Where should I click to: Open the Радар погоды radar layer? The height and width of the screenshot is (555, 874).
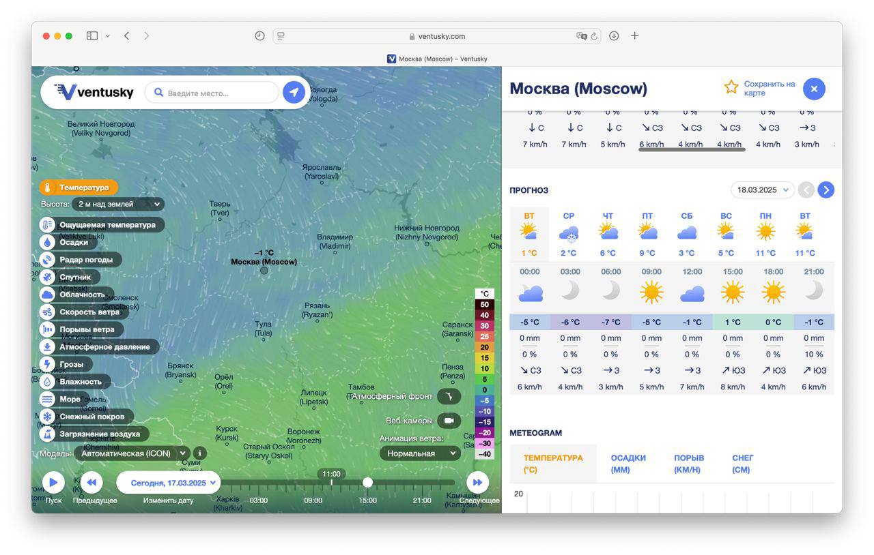pyautogui.click(x=47, y=260)
